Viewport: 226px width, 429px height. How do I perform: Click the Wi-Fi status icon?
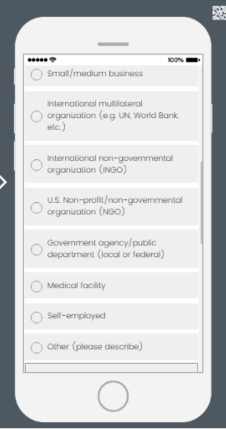(x=53, y=60)
